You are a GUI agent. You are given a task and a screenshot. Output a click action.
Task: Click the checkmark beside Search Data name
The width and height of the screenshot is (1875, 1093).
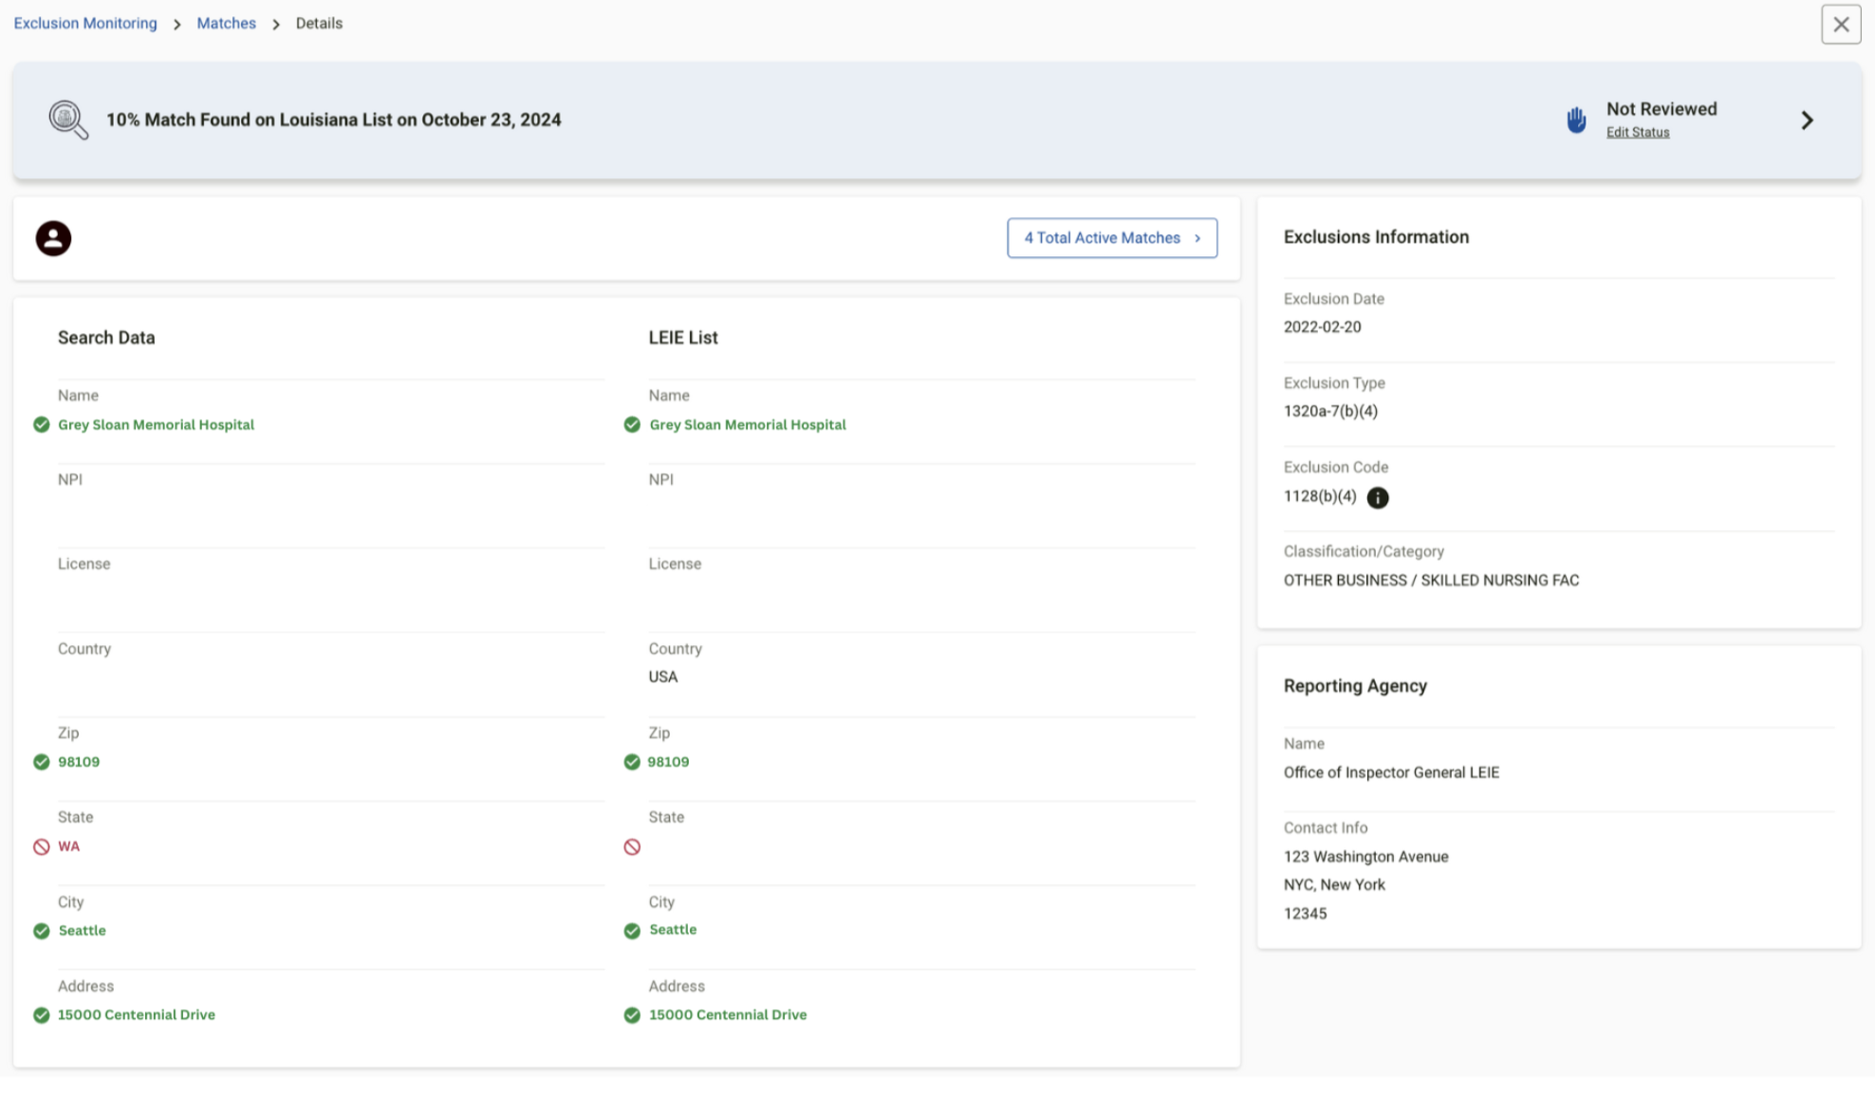pos(41,424)
